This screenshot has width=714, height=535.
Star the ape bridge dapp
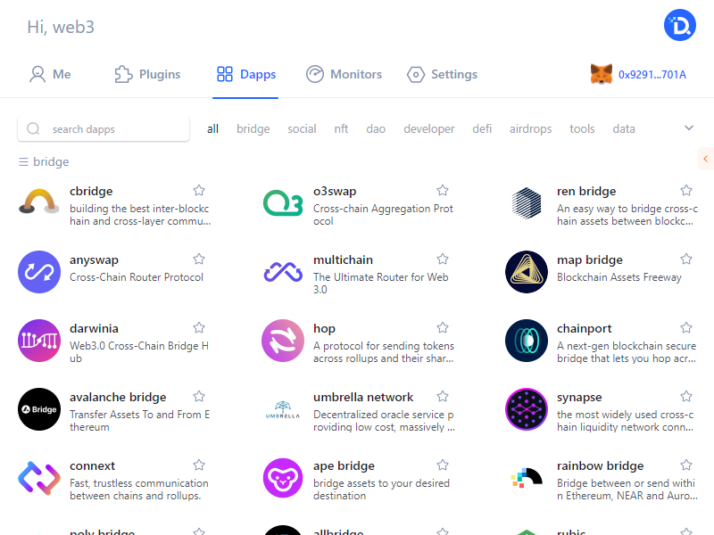(x=443, y=465)
